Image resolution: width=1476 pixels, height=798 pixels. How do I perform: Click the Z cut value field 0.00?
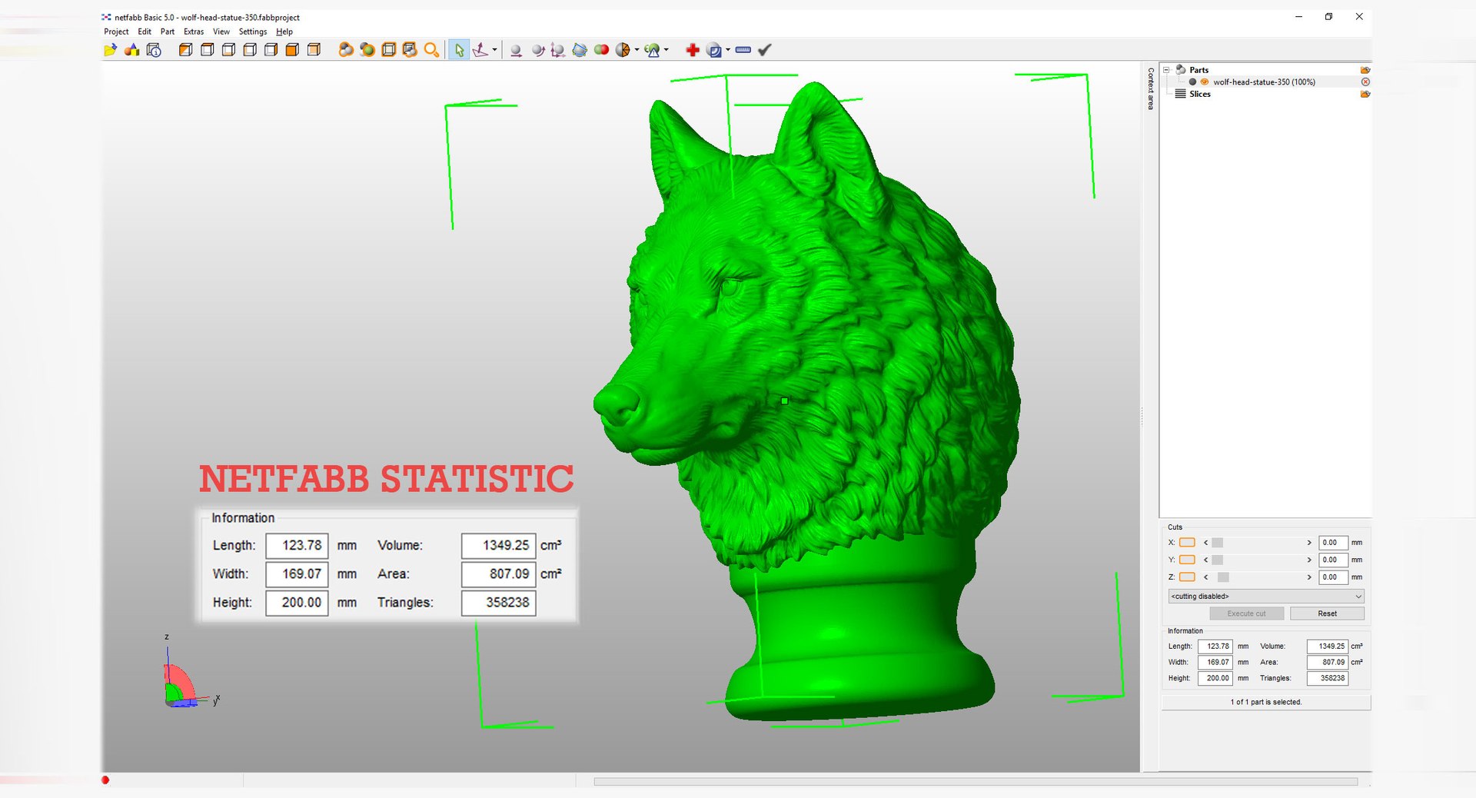pos(1333,577)
